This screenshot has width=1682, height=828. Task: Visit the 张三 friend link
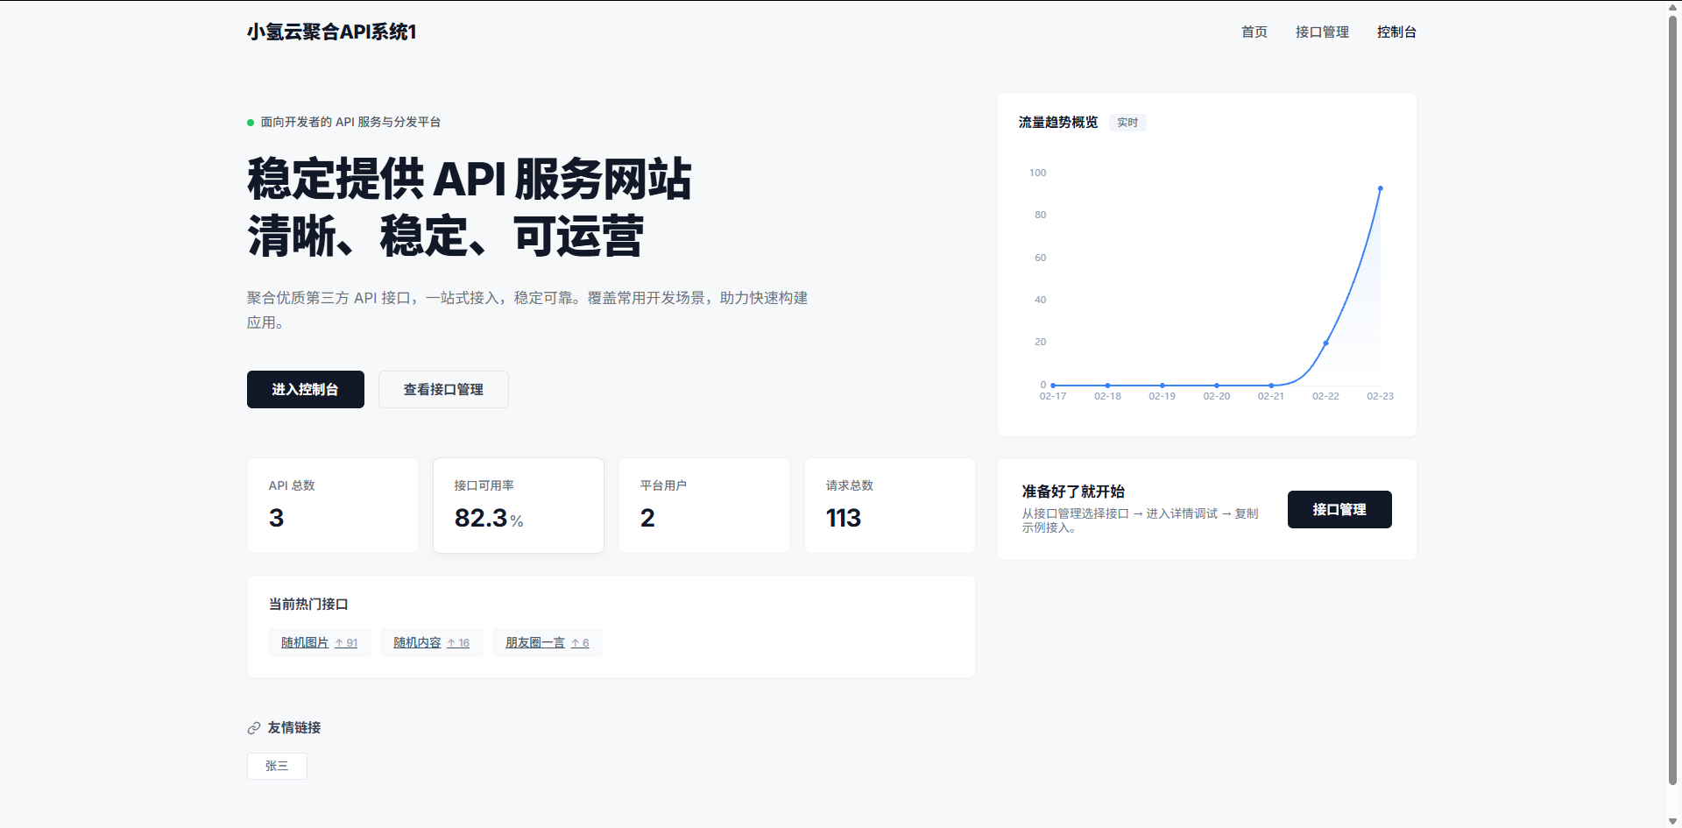point(277,766)
